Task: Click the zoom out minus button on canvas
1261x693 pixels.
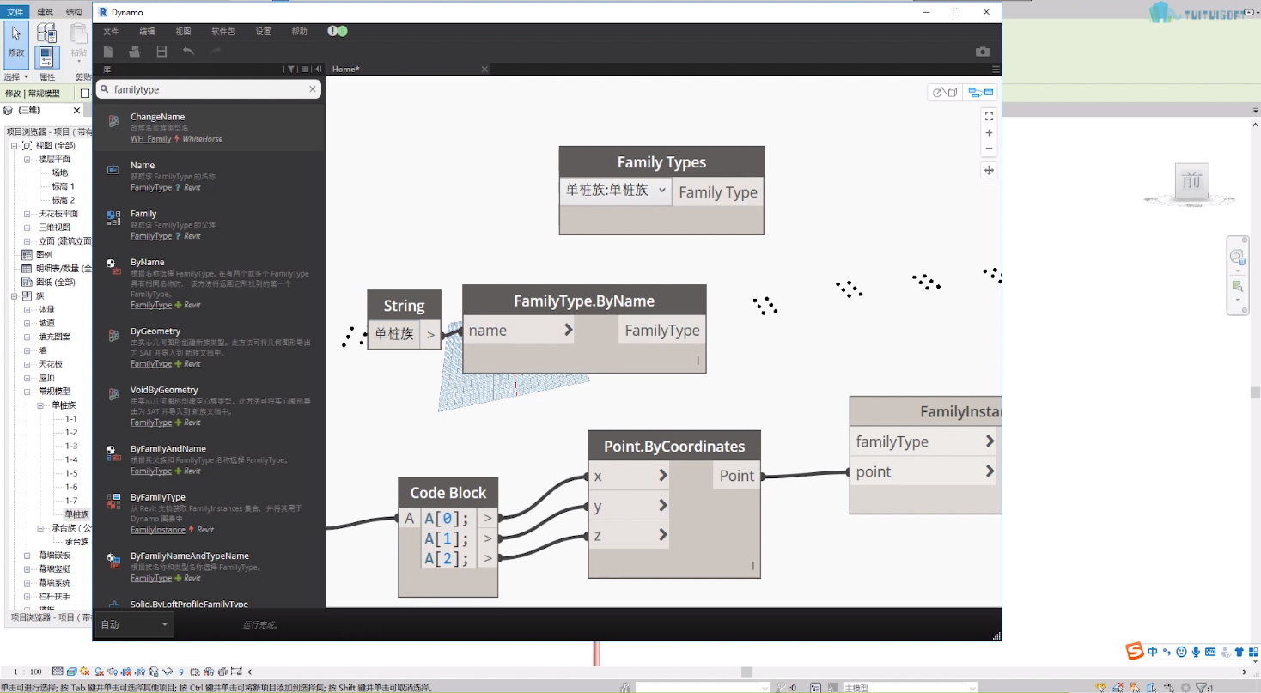Action: click(x=989, y=149)
